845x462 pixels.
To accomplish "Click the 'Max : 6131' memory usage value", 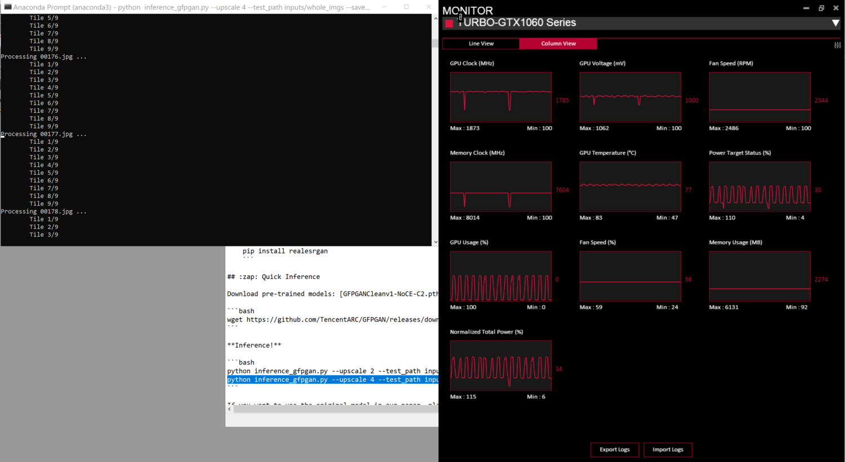I will [x=724, y=308].
